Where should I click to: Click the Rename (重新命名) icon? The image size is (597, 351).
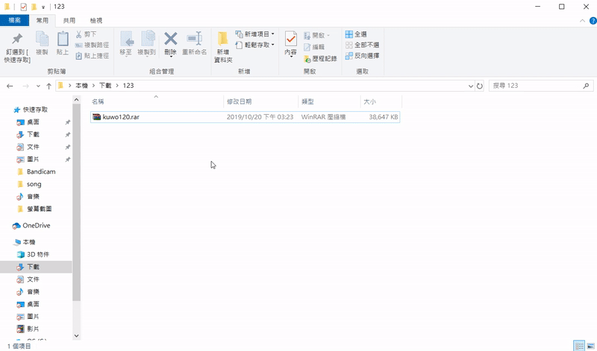[195, 39]
